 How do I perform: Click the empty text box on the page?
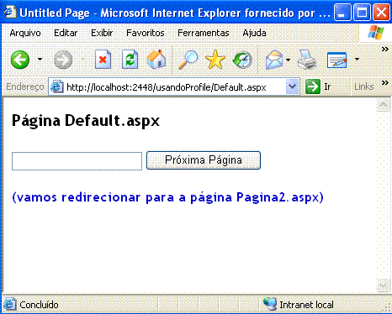[x=77, y=161]
